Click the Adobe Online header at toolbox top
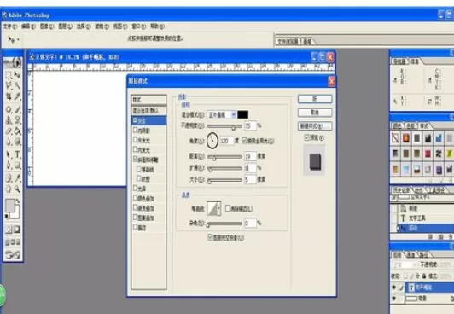454x314 pixels. point(13,63)
